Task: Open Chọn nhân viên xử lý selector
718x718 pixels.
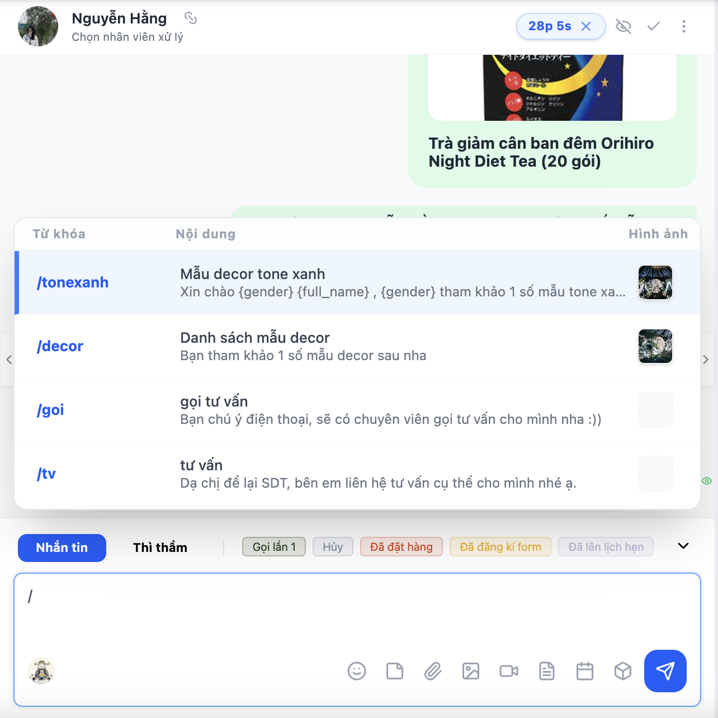Action: point(127,37)
